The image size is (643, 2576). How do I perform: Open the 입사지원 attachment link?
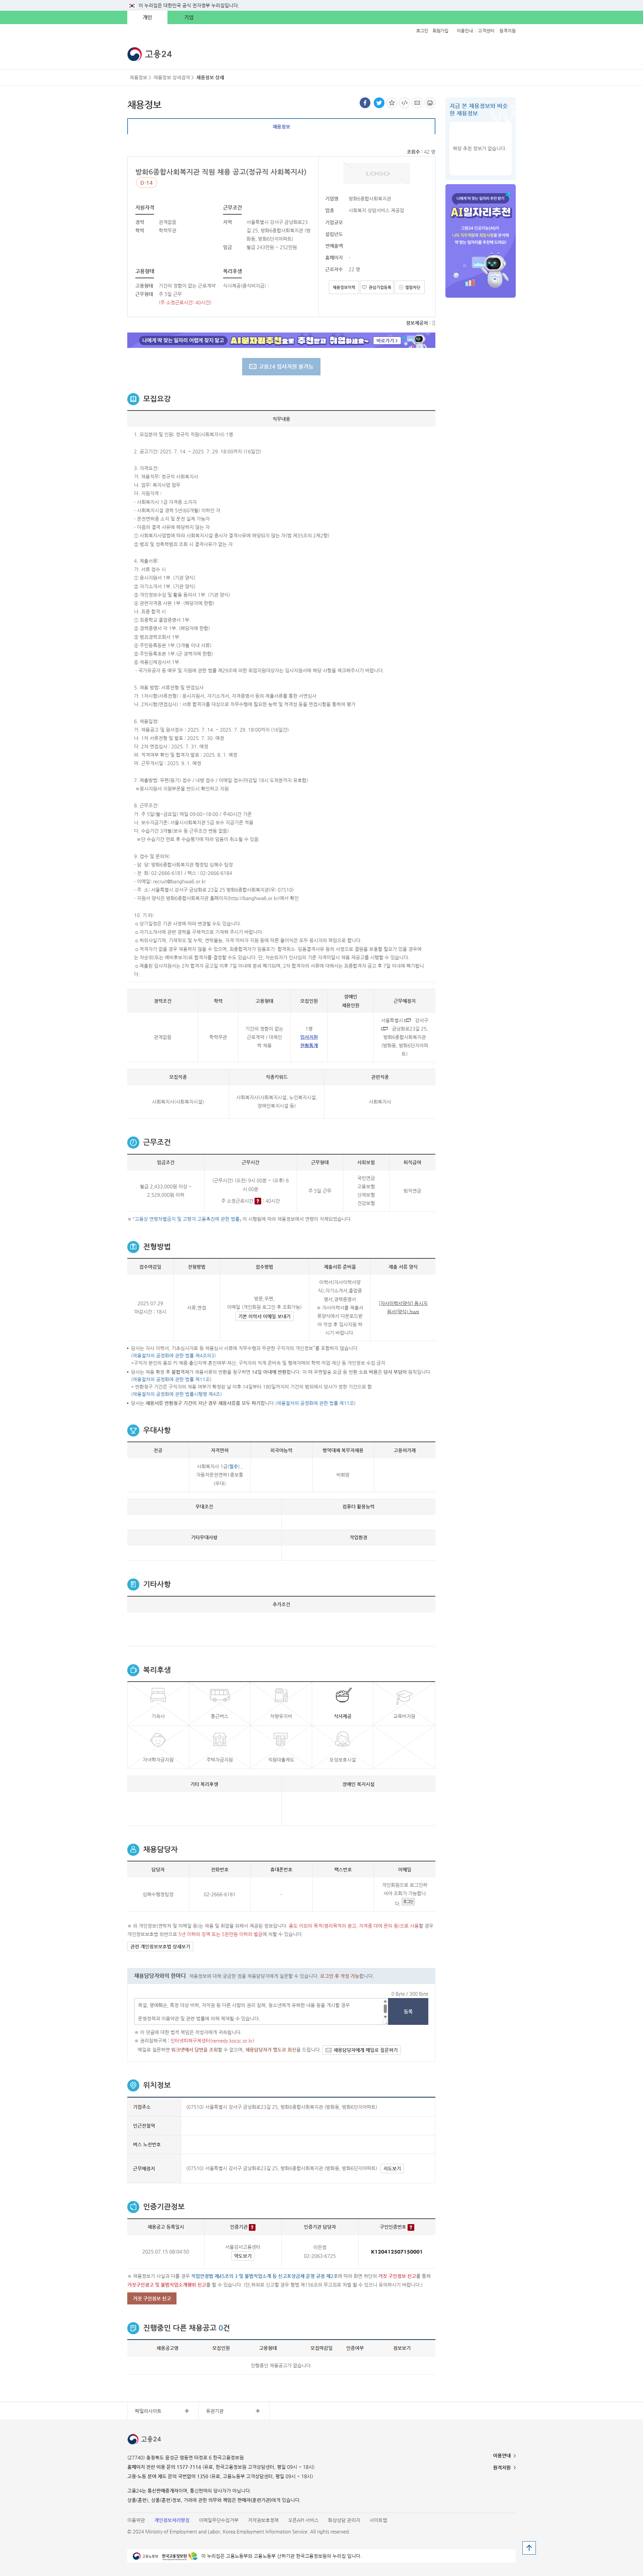click(x=309, y=1041)
